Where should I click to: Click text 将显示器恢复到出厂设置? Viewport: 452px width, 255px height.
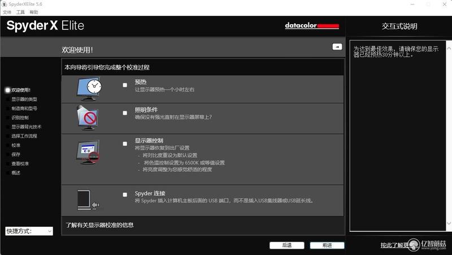coord(162,148)
